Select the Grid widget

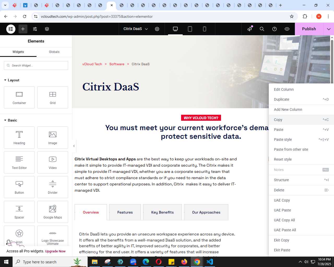pyautogui.click(x=53, y=97)
